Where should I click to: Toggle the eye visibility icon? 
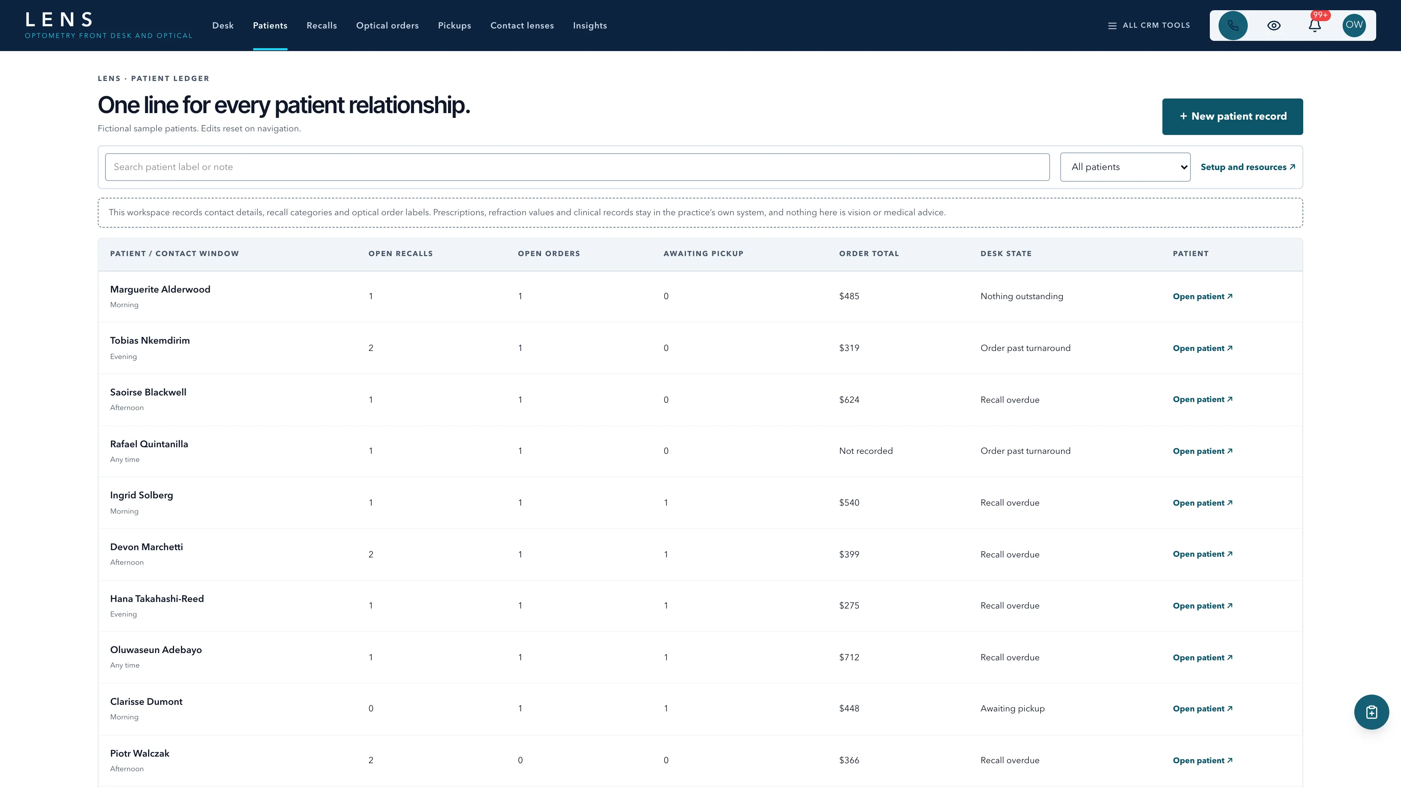(1274, 26)
